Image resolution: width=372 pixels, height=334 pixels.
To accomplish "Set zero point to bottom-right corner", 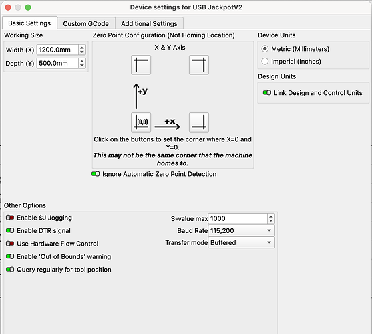I will coord(199,122).
